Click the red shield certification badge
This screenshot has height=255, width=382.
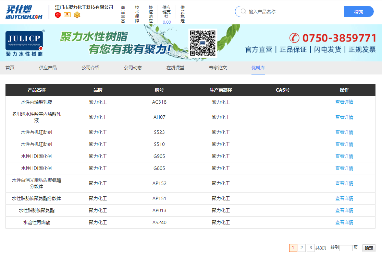[x=58, y=15]
